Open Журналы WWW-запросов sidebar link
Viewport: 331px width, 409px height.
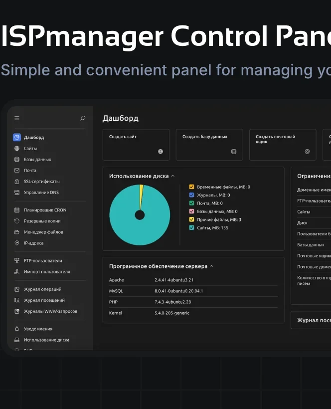(50, 311)
